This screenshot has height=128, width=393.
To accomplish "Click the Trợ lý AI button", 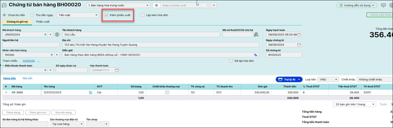I will [289, 79].
